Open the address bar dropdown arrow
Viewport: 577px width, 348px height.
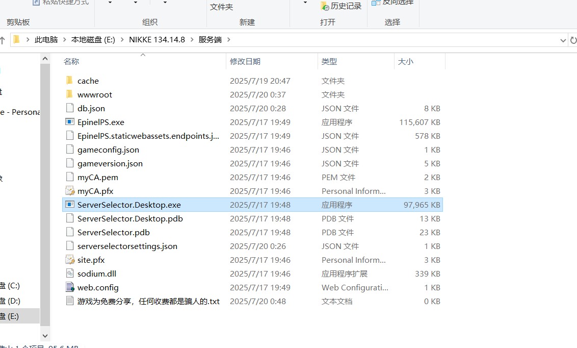coord(562,39)
